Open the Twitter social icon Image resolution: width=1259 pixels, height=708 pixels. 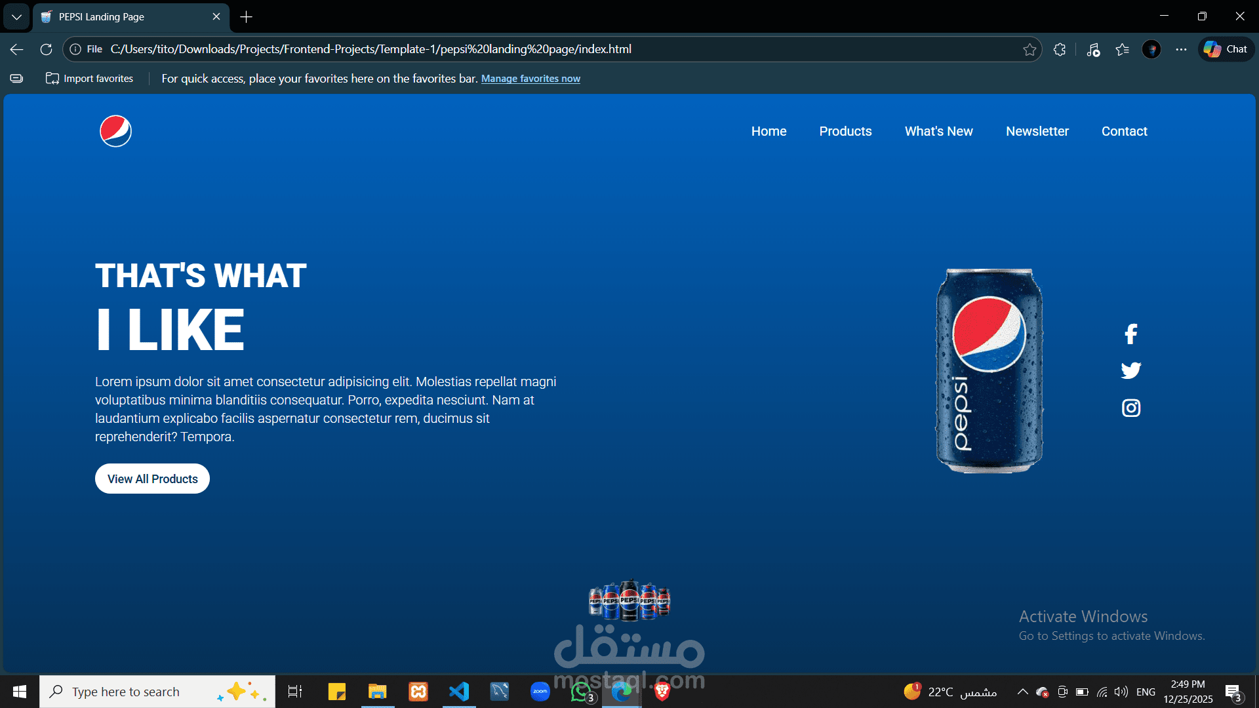pos(1130,370)
